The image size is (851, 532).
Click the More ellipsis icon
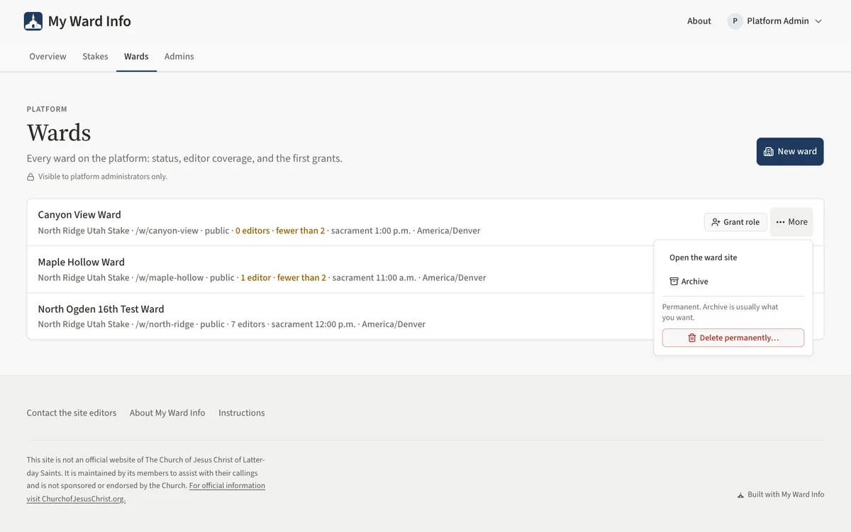click(780, 222)
